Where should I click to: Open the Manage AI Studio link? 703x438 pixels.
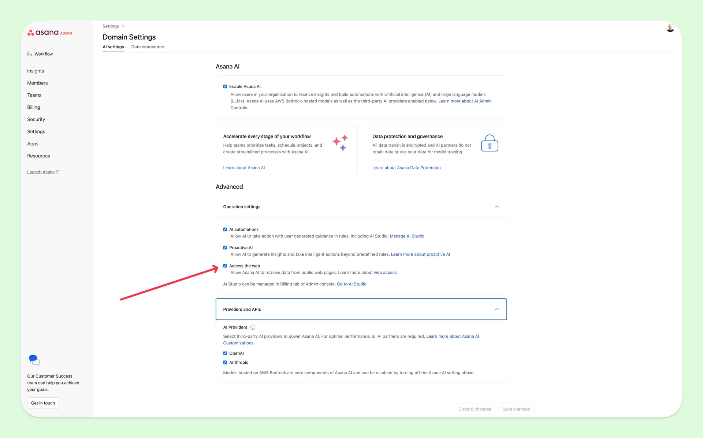(x=407, y=236)
